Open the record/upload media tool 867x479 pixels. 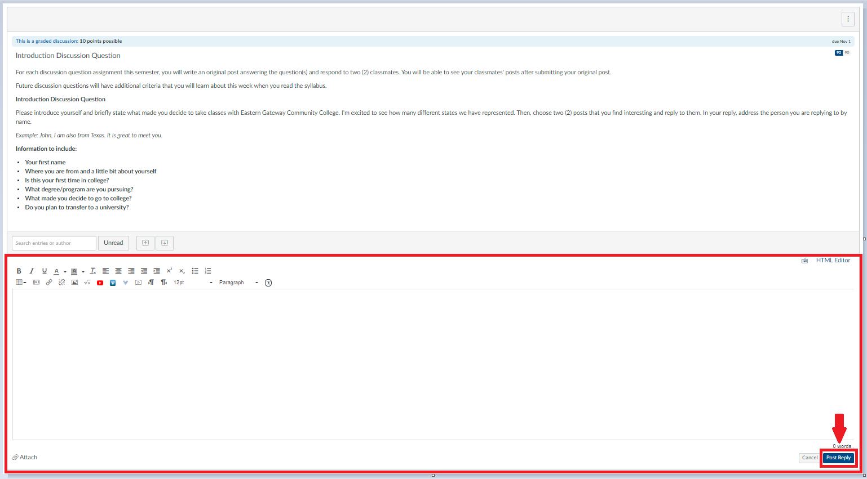pos(138,283)
